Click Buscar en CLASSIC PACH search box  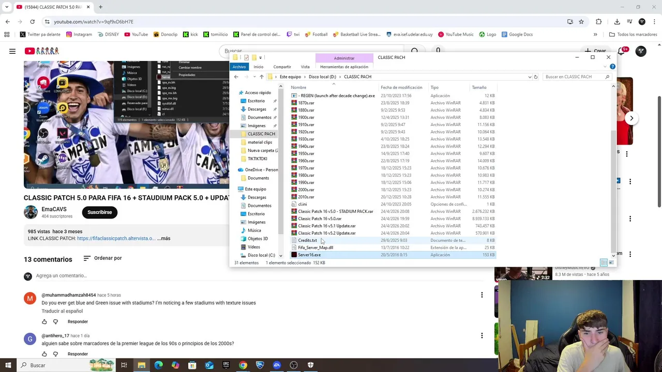(x=577, y=76)
